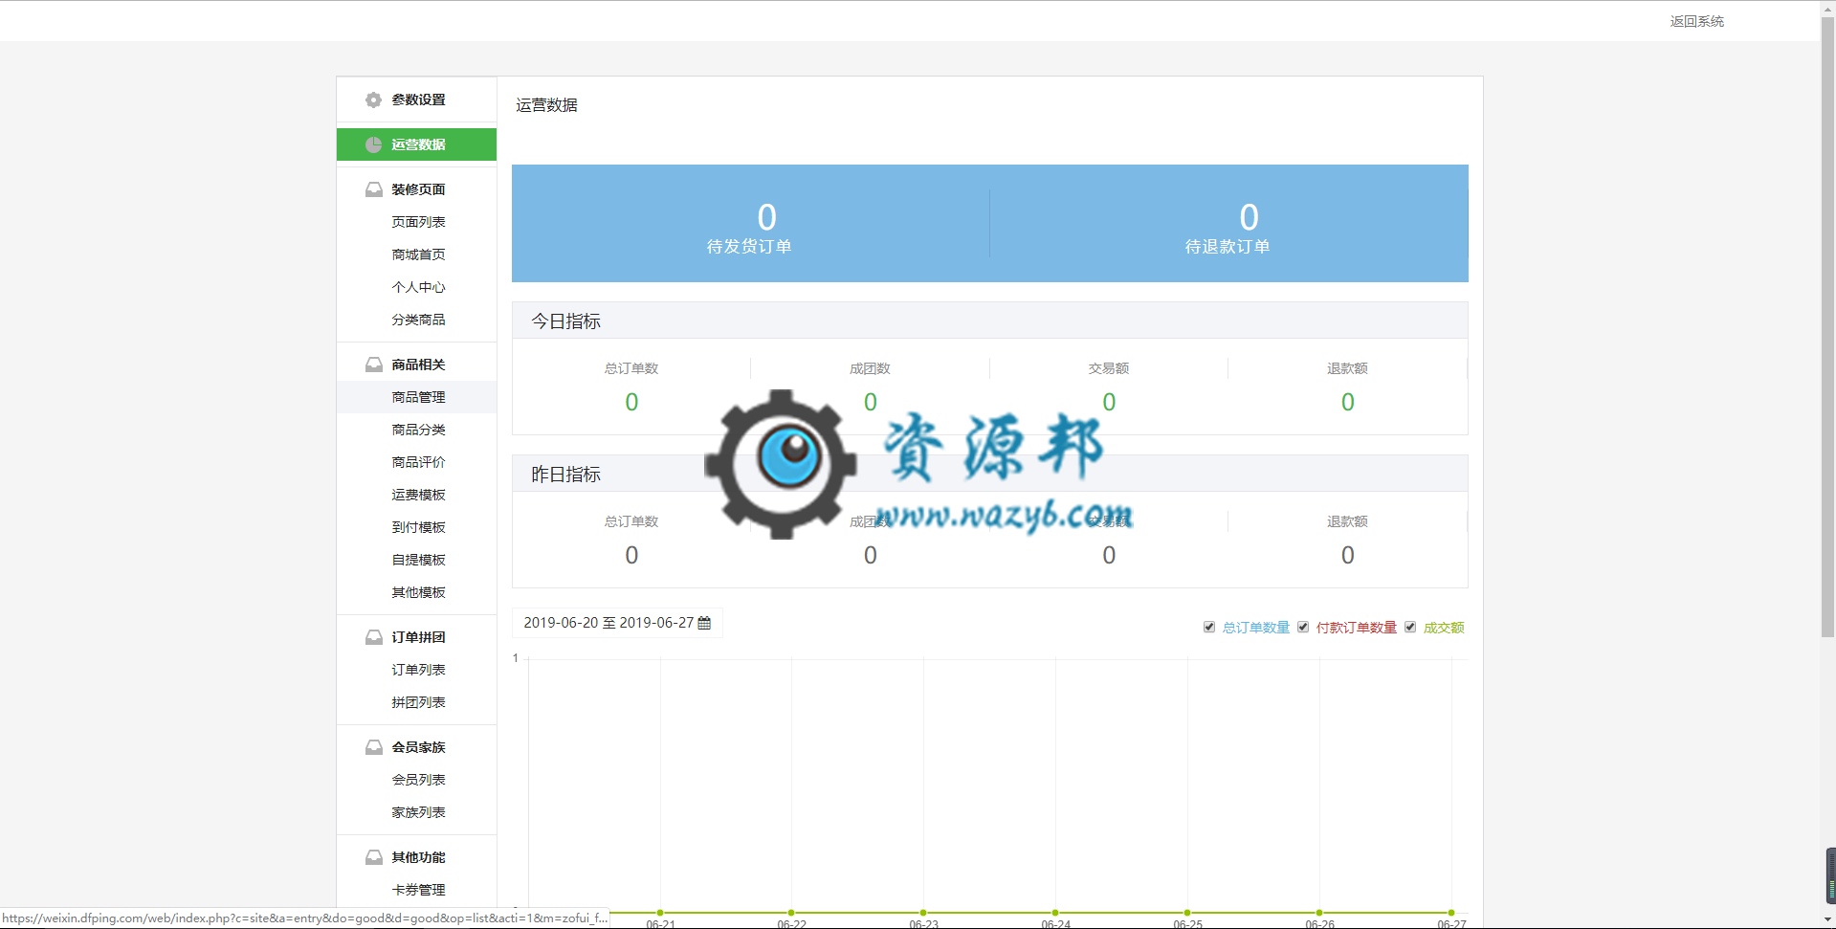Click the gear icon beside 参数设置
The width and height of the screenshot is (1836, 929).
pyautogui.click(x=373, y=100)
